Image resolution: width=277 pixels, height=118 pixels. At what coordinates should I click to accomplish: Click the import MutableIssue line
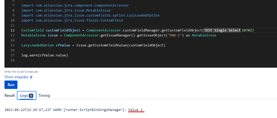click(66, 10)
